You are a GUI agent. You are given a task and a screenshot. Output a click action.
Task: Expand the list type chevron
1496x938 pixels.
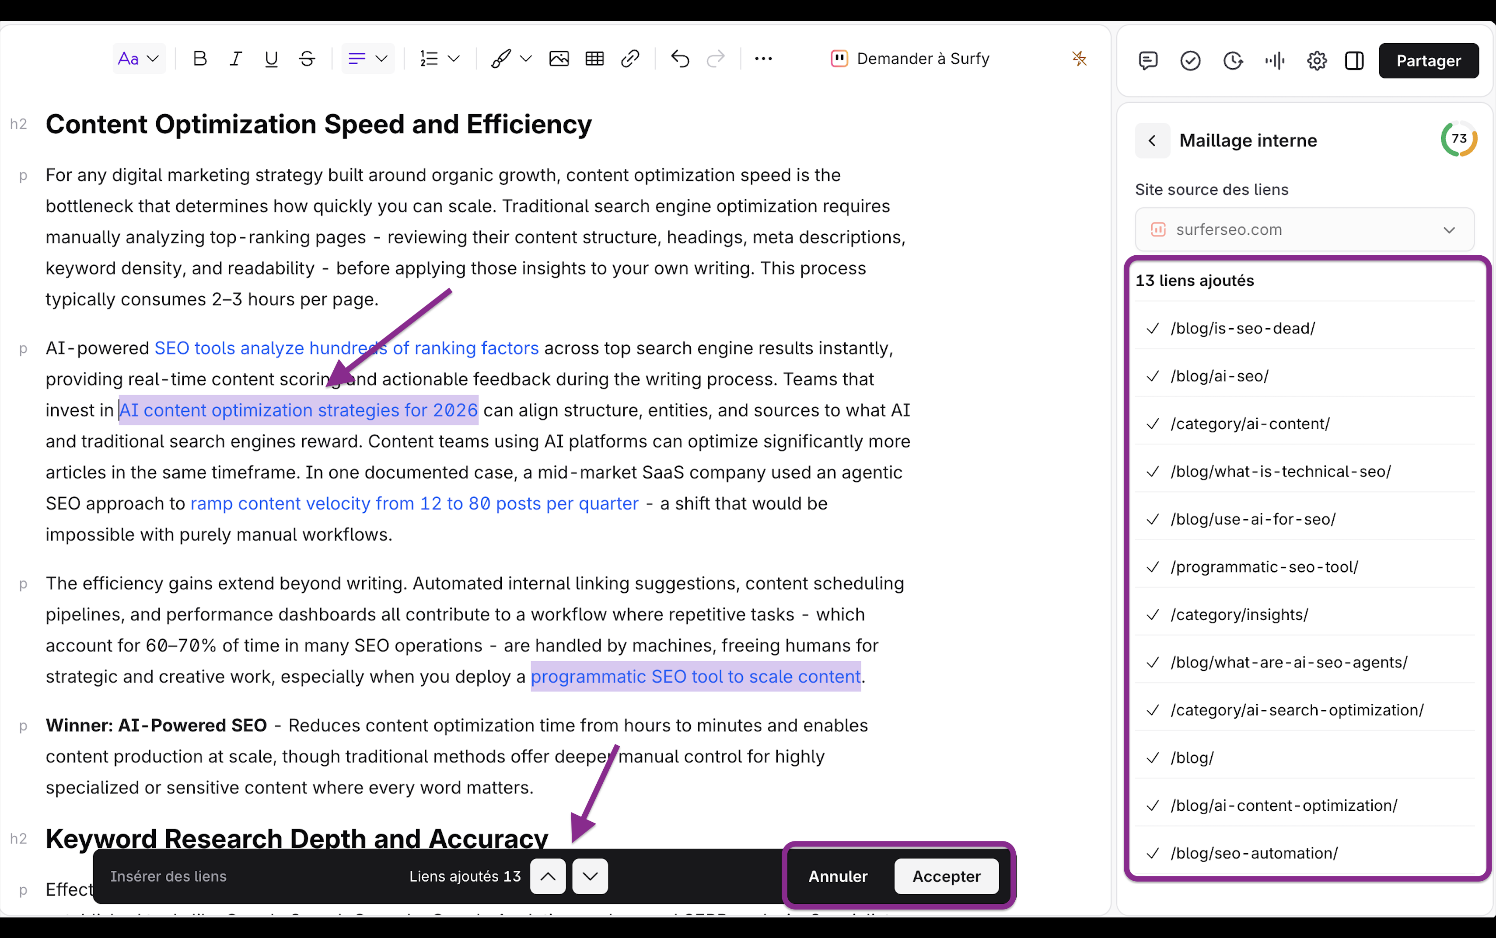[454, 59]
